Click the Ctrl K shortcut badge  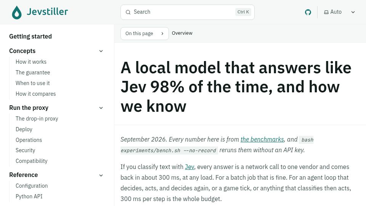(x=243, y=12)
